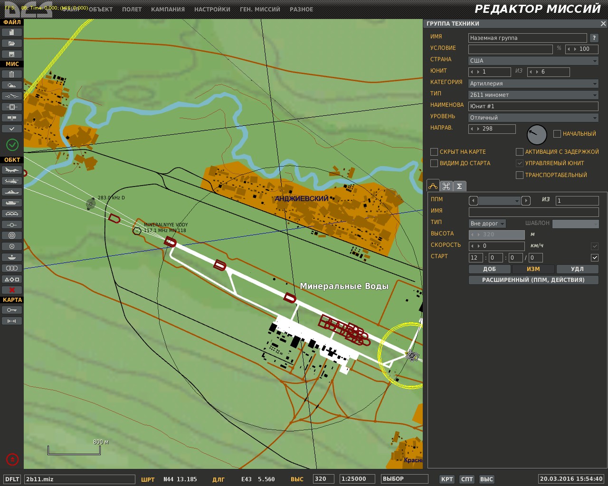Open the КАМПАНИЯ menu

point(168,9)
